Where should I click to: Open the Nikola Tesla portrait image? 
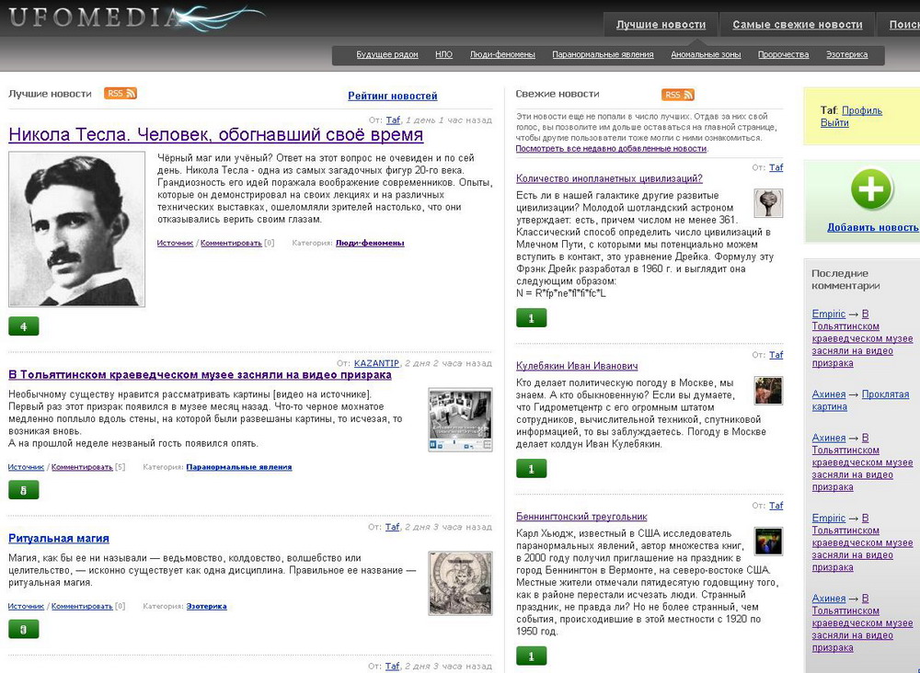(x=77, y=230)
